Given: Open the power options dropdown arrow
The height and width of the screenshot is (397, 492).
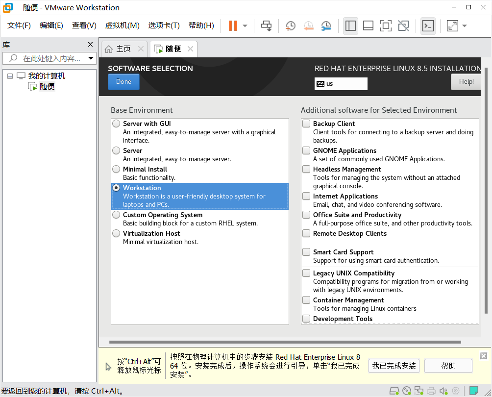Looking at the screenshot, I should click(245, 26).
